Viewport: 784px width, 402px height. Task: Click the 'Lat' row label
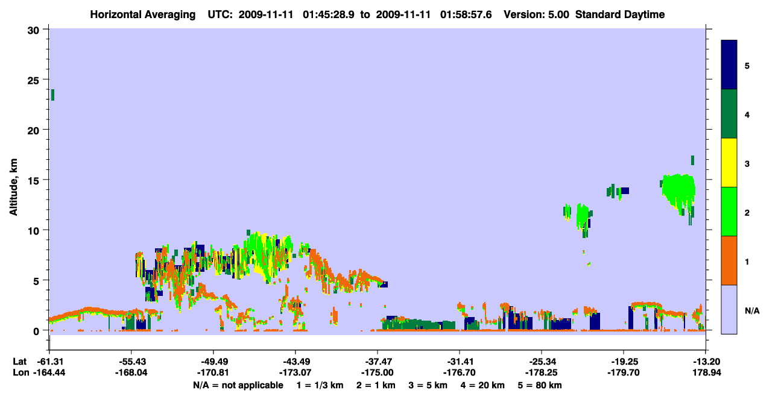[x=19, y=362]
